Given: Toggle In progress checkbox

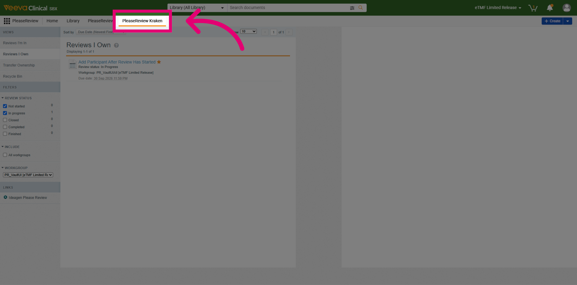Looking at the screenshot, I should (5, 113).
